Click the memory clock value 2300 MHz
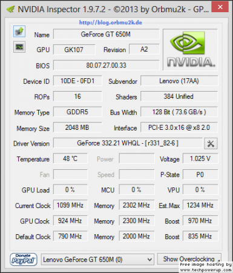The height and width of the screenshot is (273, 233). click(x=137, y=221)
